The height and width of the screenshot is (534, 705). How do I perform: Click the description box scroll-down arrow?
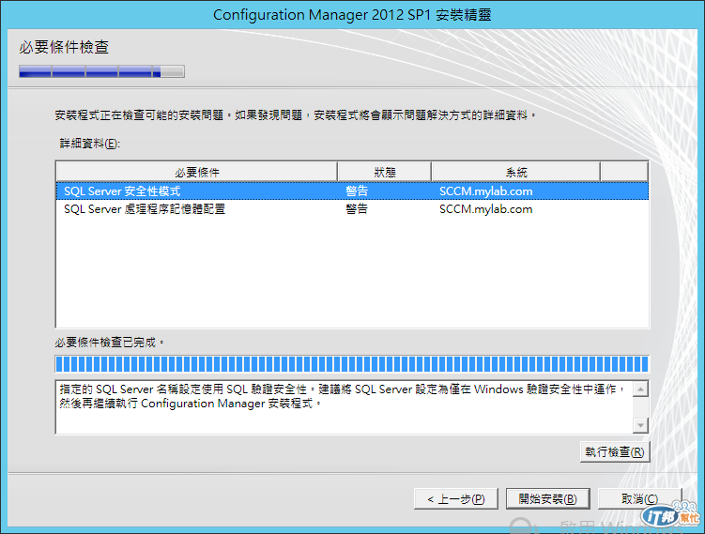coord(640,425)
